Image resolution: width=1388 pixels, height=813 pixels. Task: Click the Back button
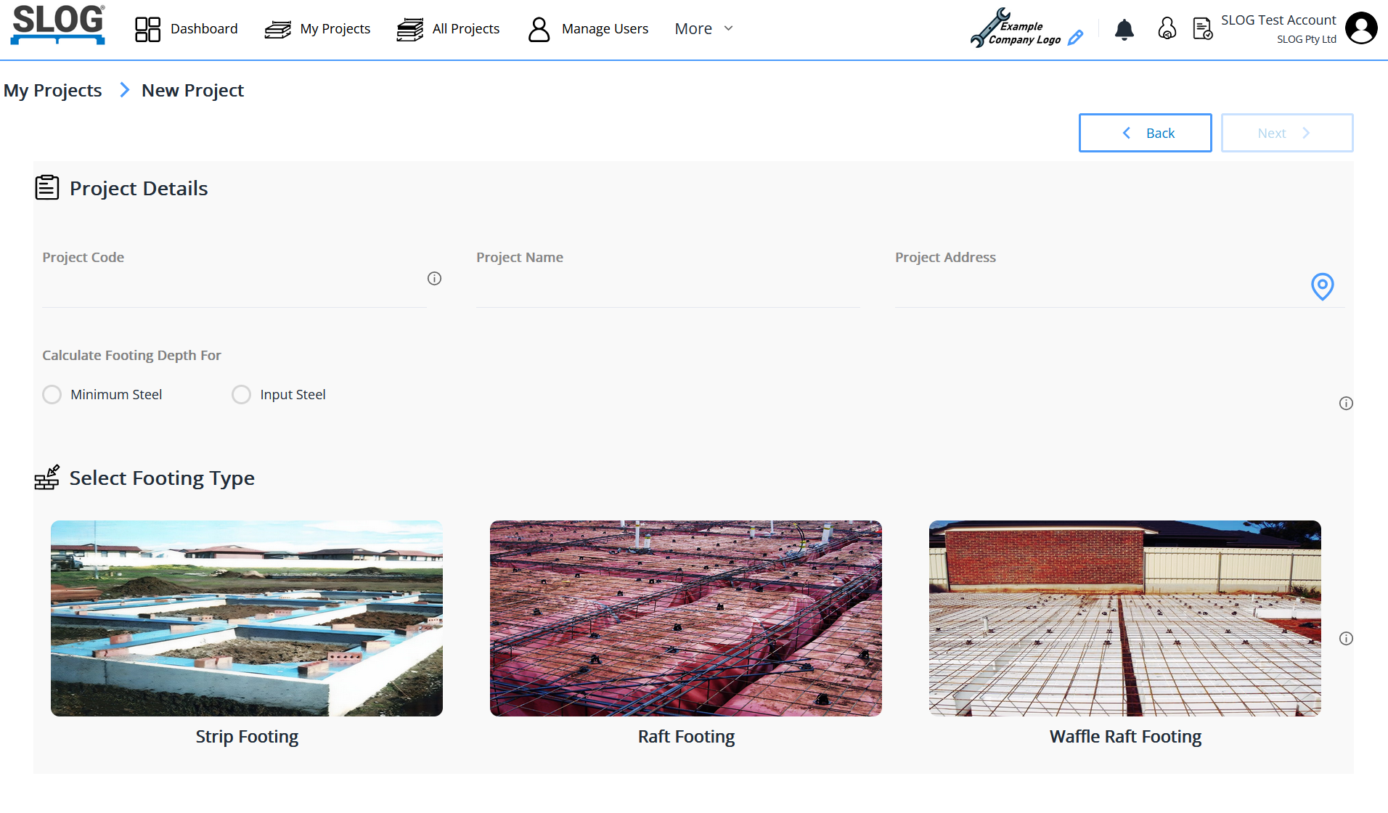pyautogui.click(x=1145, y=133)
